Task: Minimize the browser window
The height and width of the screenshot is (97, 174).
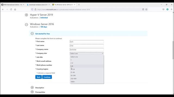Action: pyautogui.click(x=161, y=5)
